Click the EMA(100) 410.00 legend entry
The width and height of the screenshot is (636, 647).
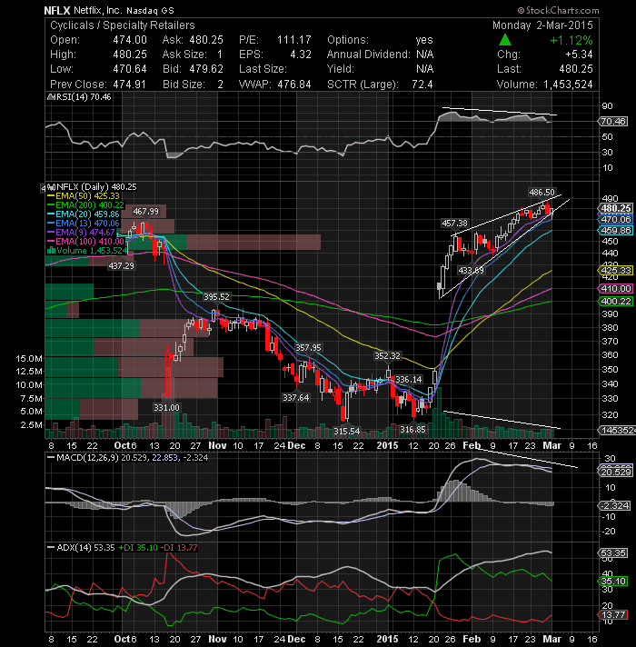click(85, 242)
